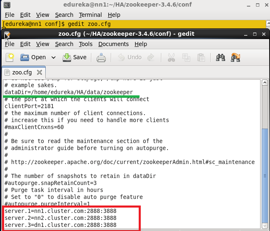Viewport: 270px width, 231px height.
Task: Click the Print icon
Action: point(101,57)
